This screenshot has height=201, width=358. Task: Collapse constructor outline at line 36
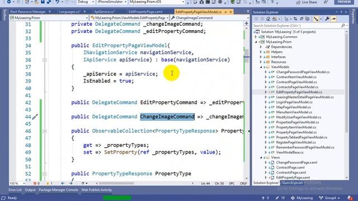pos(45,60)
